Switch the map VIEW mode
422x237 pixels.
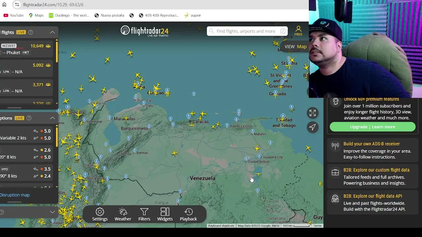tap(295, 46)
